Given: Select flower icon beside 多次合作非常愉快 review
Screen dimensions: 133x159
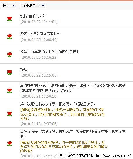Looking at the screenshot, I should point(9,55).
